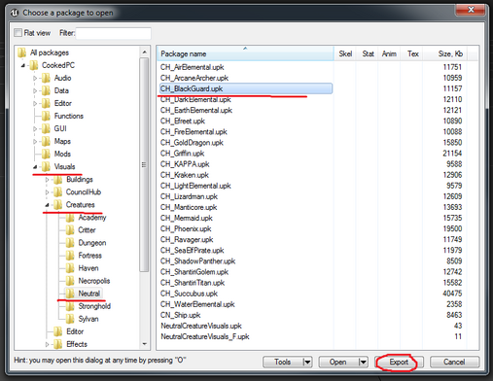Select the CookedPC folder icon
493x381 pixels.
click(34, 65)
